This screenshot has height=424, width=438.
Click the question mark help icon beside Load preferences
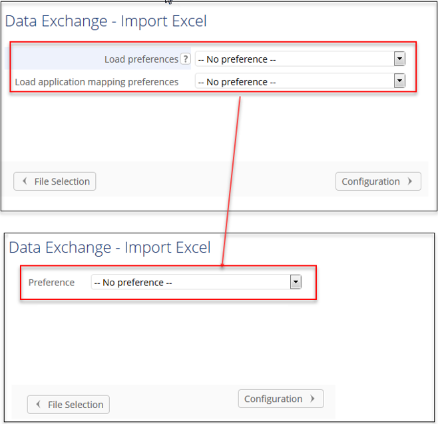(x=186, y=59)
